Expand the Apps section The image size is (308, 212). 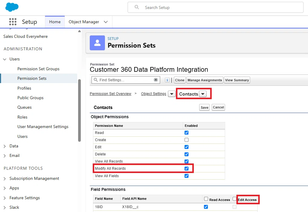pyautogui.click(x=5, y=188)
